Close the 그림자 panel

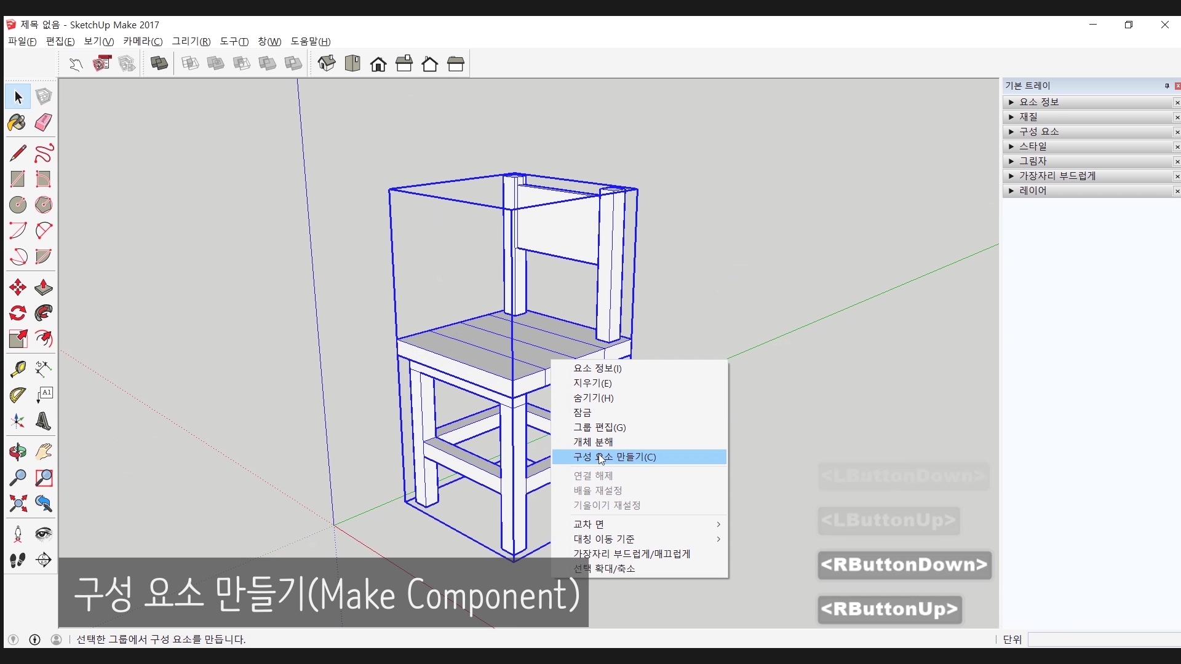tap(1177, 162)
